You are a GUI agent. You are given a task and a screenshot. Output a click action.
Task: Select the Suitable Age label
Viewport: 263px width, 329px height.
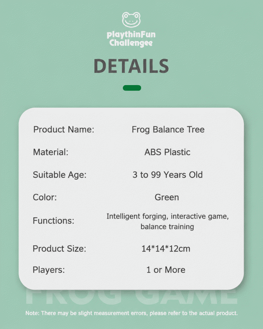[60, 175]
